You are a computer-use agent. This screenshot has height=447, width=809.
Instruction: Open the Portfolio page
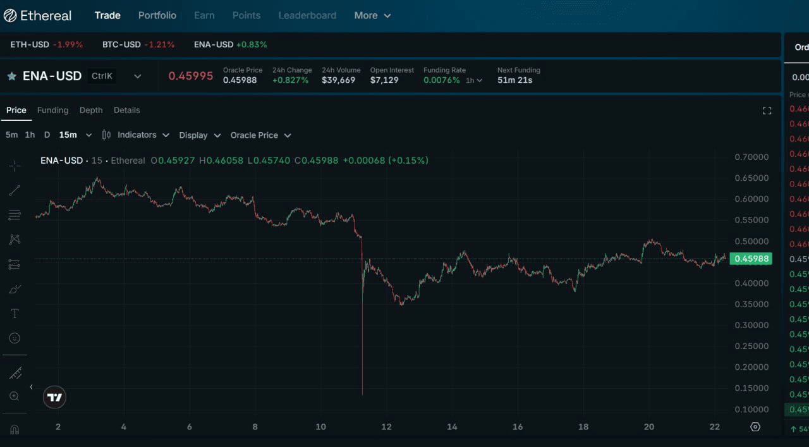coord(157,15)
